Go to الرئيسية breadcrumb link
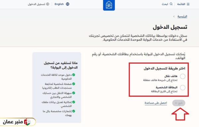Screen dimensions: 199x127 (x=182, y=16)
